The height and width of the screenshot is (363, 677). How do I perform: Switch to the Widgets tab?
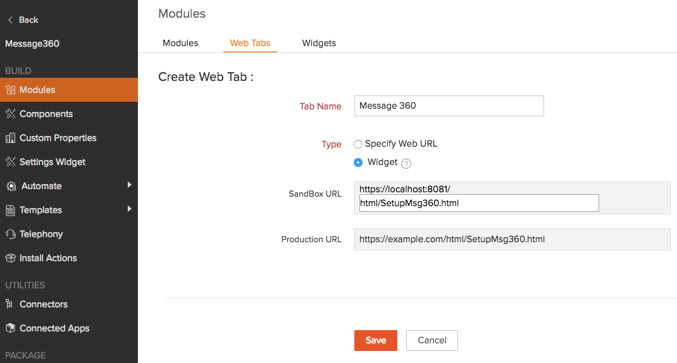(x=319, y=43)
